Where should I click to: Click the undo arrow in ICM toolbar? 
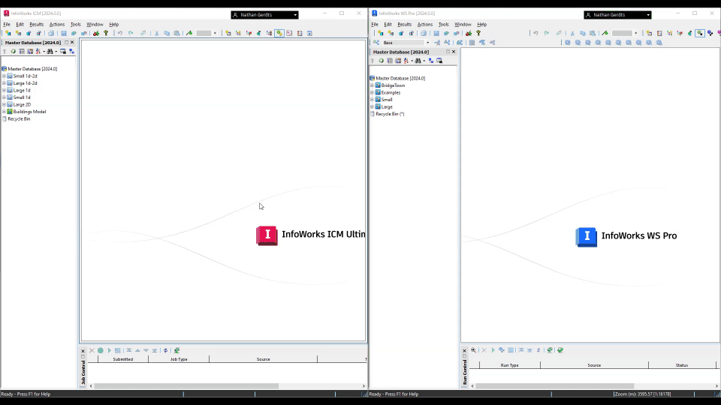point(120,33)
